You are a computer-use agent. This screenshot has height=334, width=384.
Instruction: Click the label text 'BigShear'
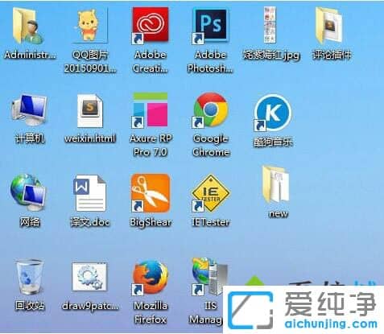(x=151, y=222)
